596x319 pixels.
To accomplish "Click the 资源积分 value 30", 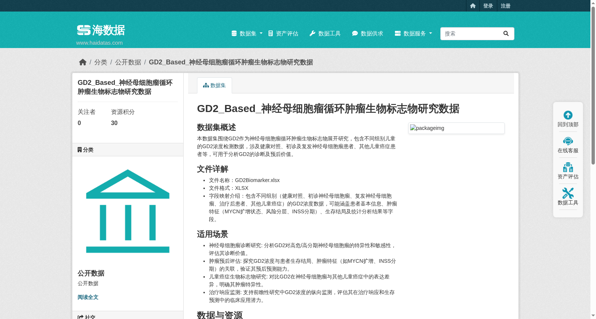I will (x=114, y=123).
